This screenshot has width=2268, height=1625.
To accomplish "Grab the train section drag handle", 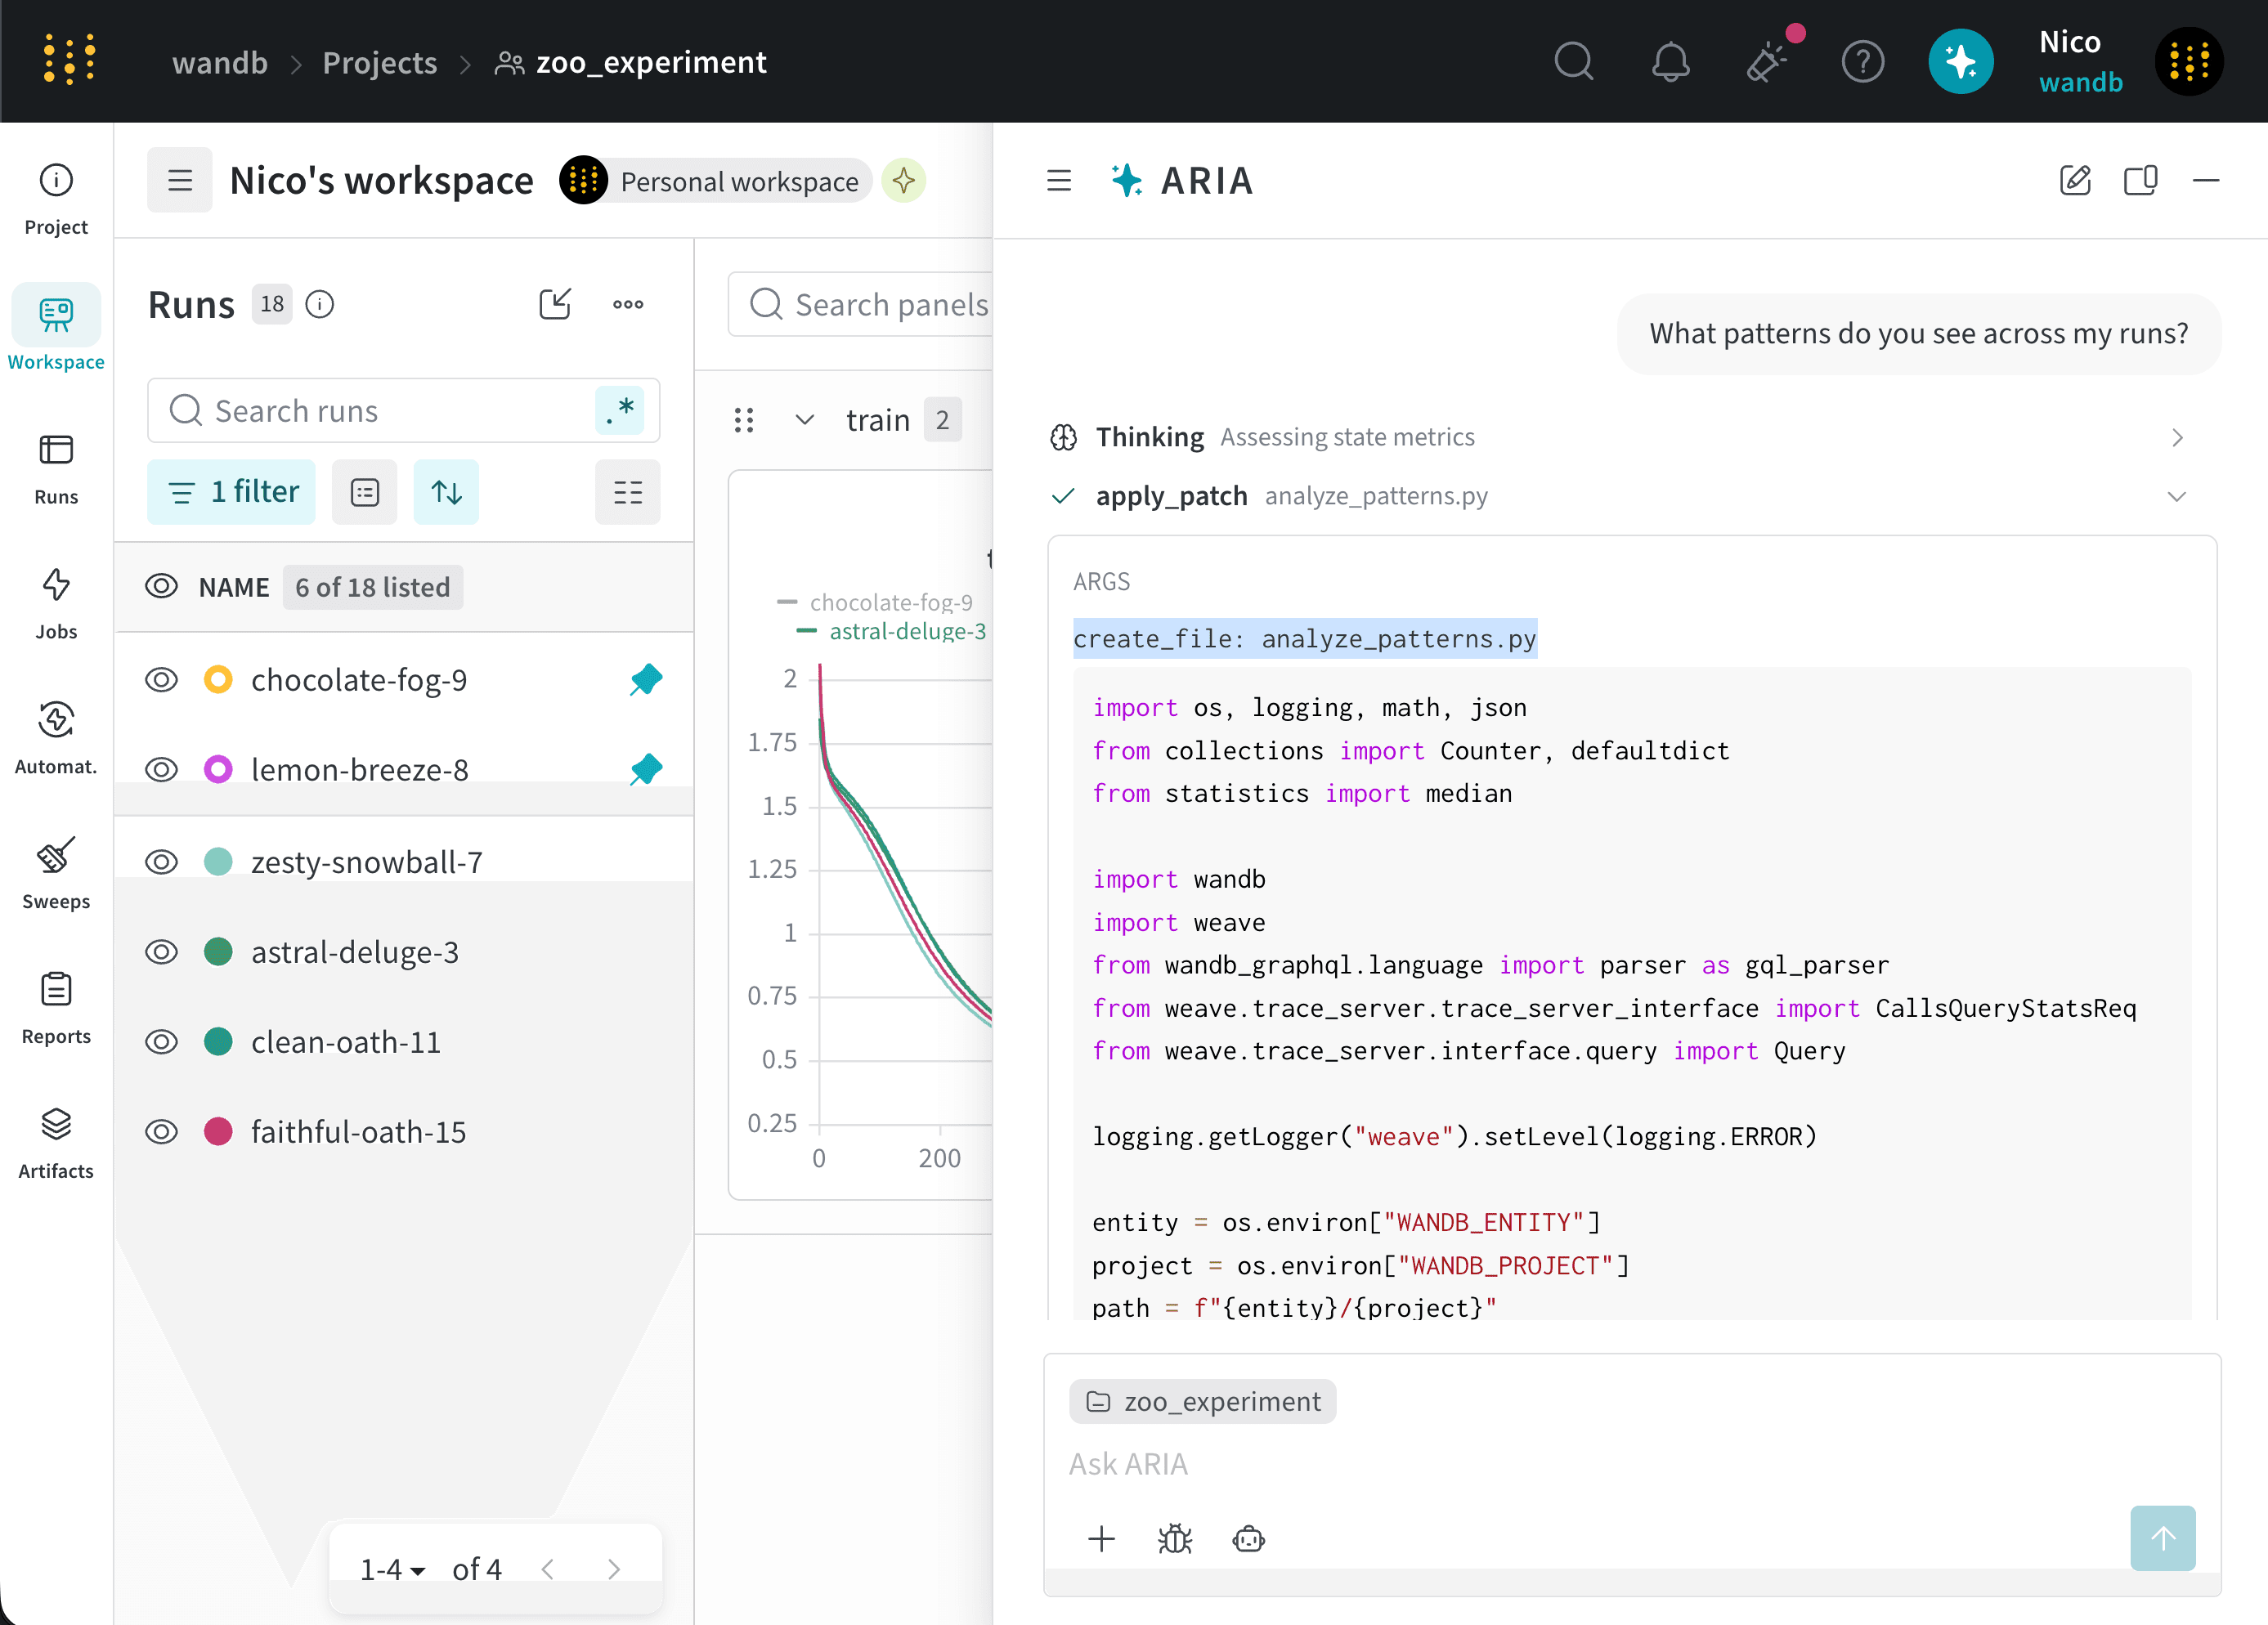I will tap(743, 420).
